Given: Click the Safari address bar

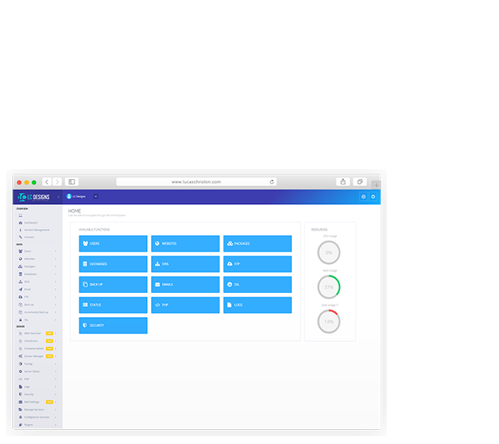Looking at the screenshot, I should click(196, 181).
